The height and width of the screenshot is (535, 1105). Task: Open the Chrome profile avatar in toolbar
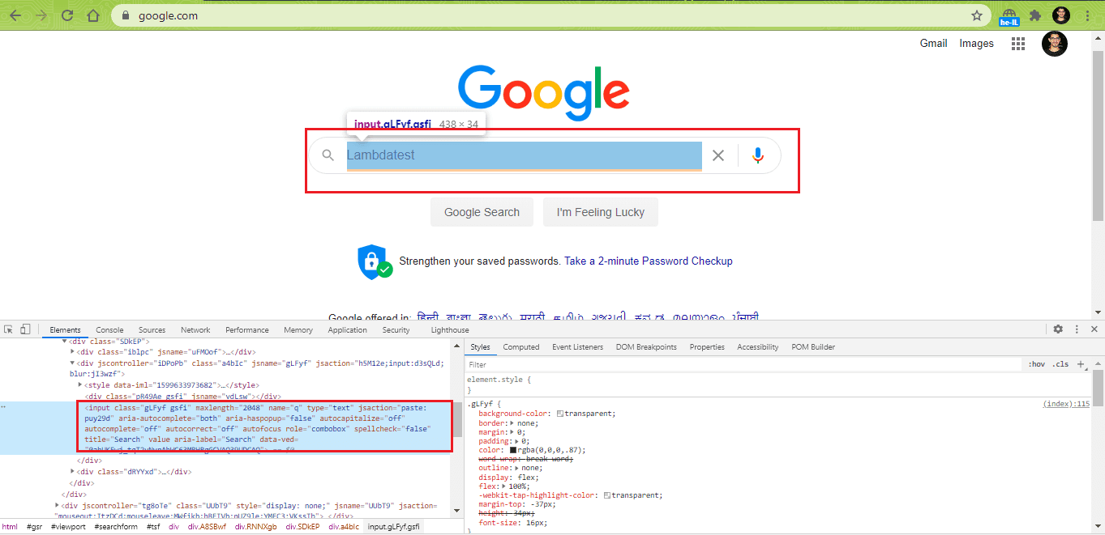[x=1061, y=15]
